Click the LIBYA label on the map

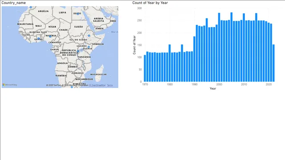(x=62, y=12)
